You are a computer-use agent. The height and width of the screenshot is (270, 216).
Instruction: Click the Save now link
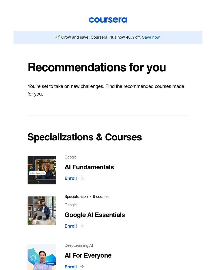[x=151, y=37]
